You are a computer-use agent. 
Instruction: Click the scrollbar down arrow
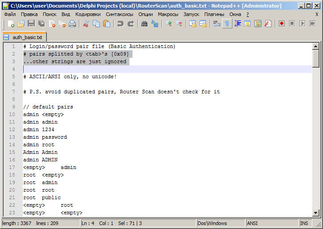(x=315, y=213)
